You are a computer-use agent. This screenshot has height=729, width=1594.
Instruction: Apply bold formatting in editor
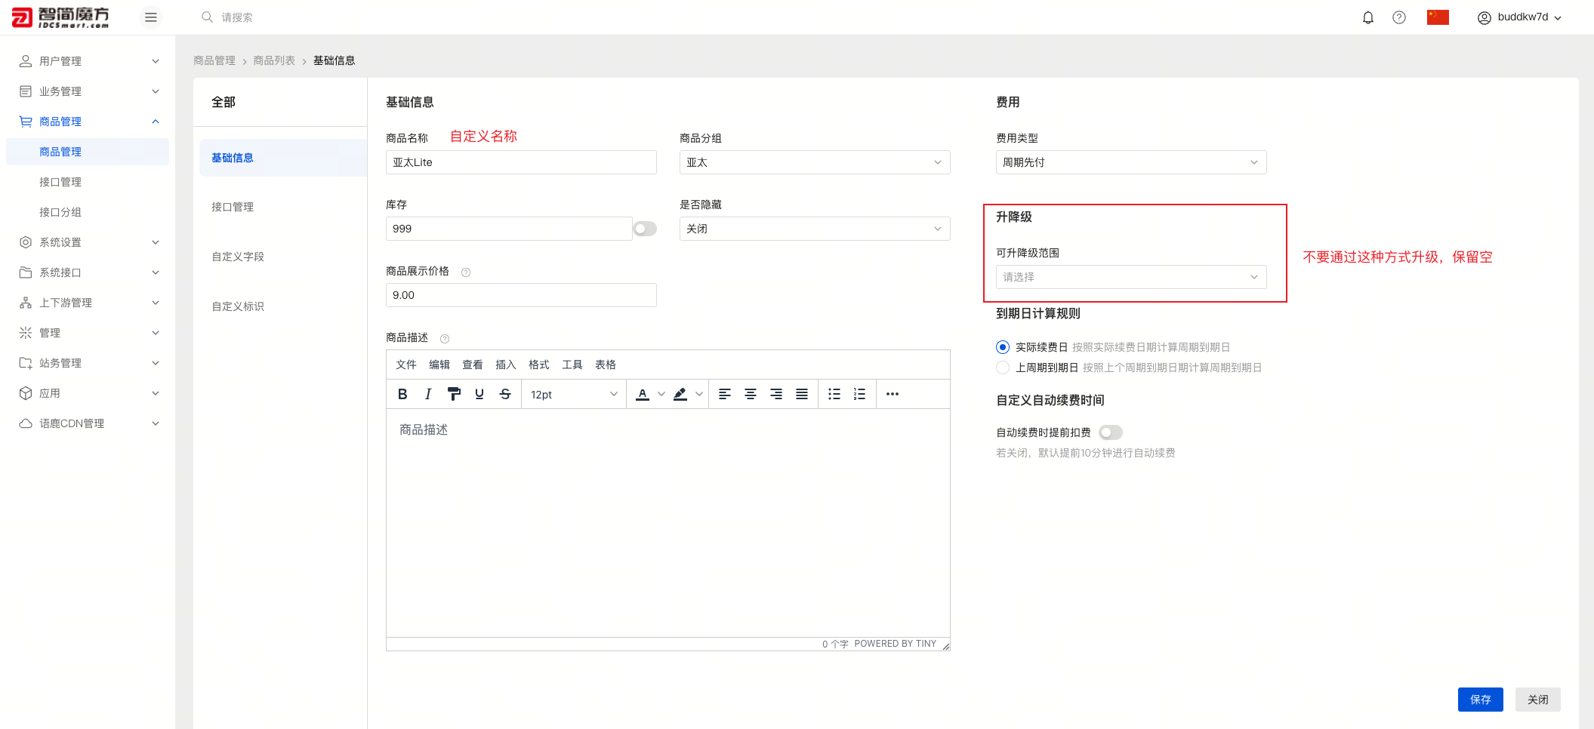[x=402, y=394]
